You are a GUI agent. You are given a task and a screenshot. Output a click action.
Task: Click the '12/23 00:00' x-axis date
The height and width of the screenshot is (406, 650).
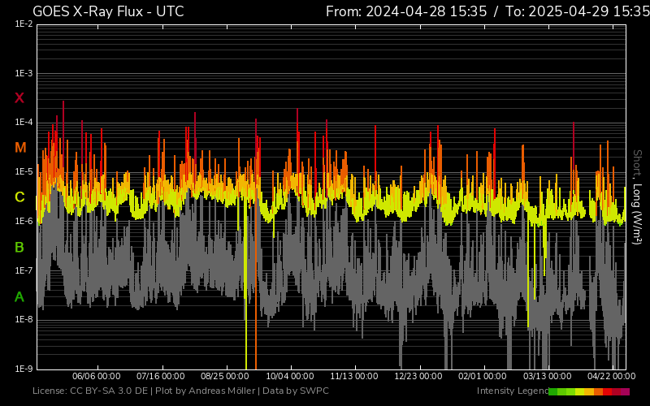tap(418, 376)
